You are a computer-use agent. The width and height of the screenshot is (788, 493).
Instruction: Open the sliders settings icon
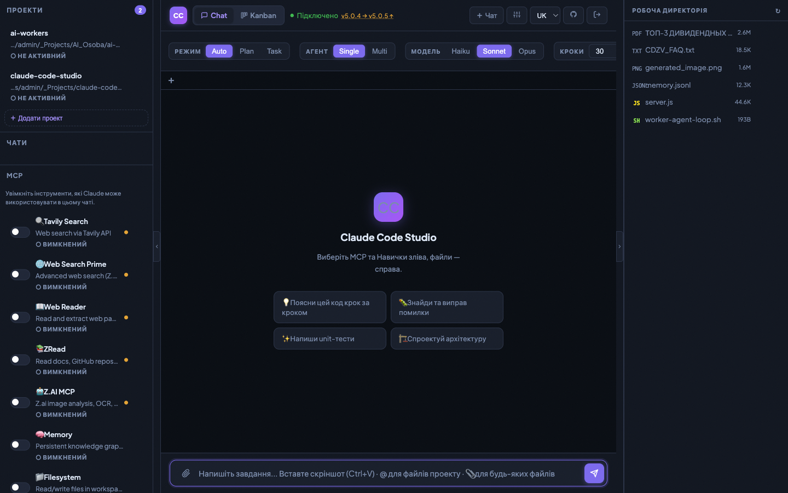coord(517,15)
